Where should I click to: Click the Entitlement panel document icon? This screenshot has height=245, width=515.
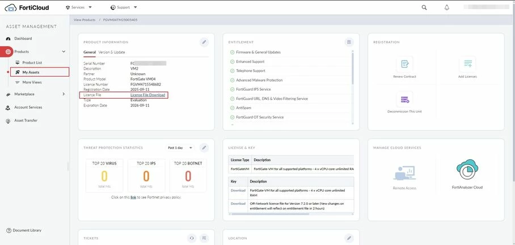pyautogui.click(x=349, y=42)
